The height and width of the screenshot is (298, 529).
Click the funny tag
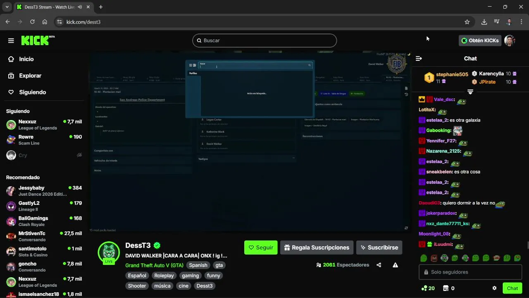[x=214, y=276]
